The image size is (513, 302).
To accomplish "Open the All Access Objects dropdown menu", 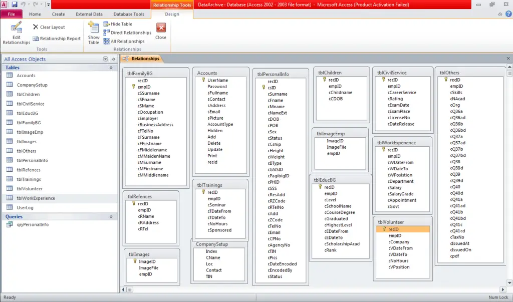I will pos(106,59).
